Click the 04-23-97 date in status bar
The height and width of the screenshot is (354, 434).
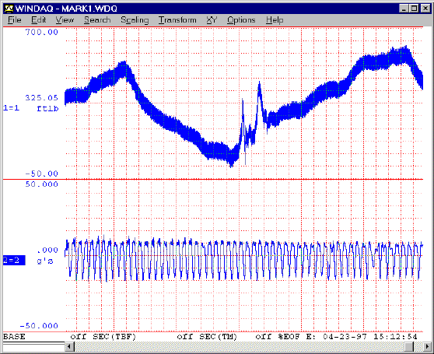[345, 337]
